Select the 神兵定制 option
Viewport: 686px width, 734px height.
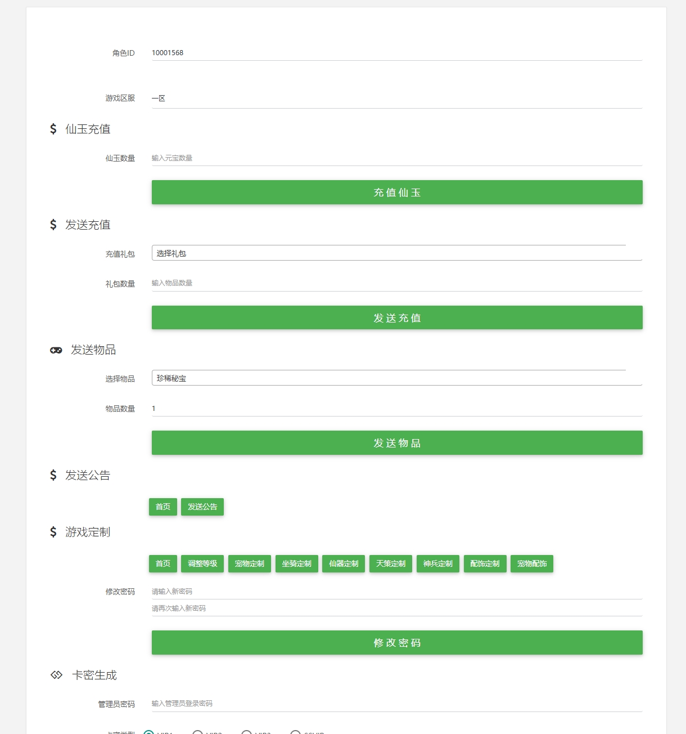click(x=438, y=563)
